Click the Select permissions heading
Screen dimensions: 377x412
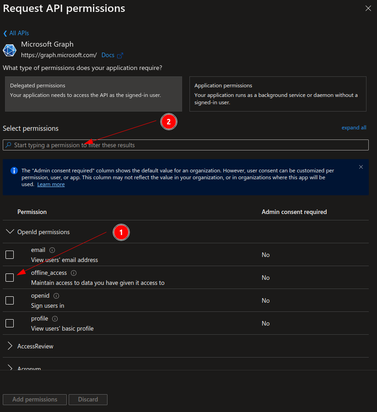tap(31, 128)
